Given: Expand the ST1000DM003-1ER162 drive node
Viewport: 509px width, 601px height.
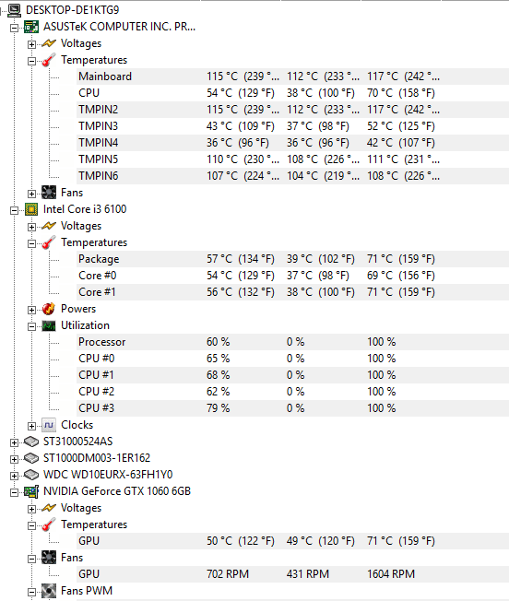Looking at the screenshot, I should 14,459.
